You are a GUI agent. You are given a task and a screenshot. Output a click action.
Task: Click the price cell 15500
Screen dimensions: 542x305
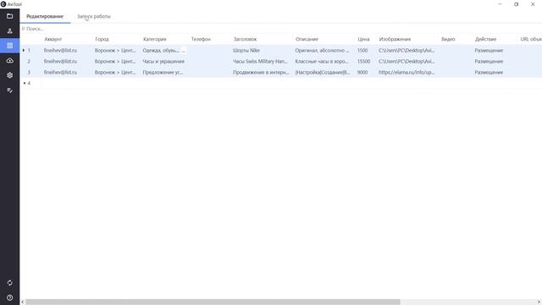tap(363, 61)
